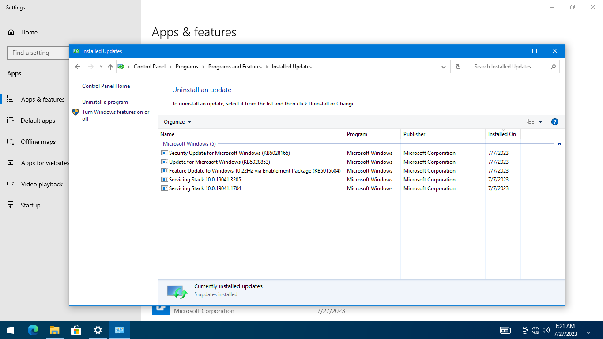This screenshot has width=603, height=339.
Task: Click Programs in the breadcrumb path
Action: pos(187,67)
